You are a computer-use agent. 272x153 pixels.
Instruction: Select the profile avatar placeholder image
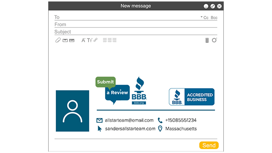pyautogui.click(x=72, y=111)
